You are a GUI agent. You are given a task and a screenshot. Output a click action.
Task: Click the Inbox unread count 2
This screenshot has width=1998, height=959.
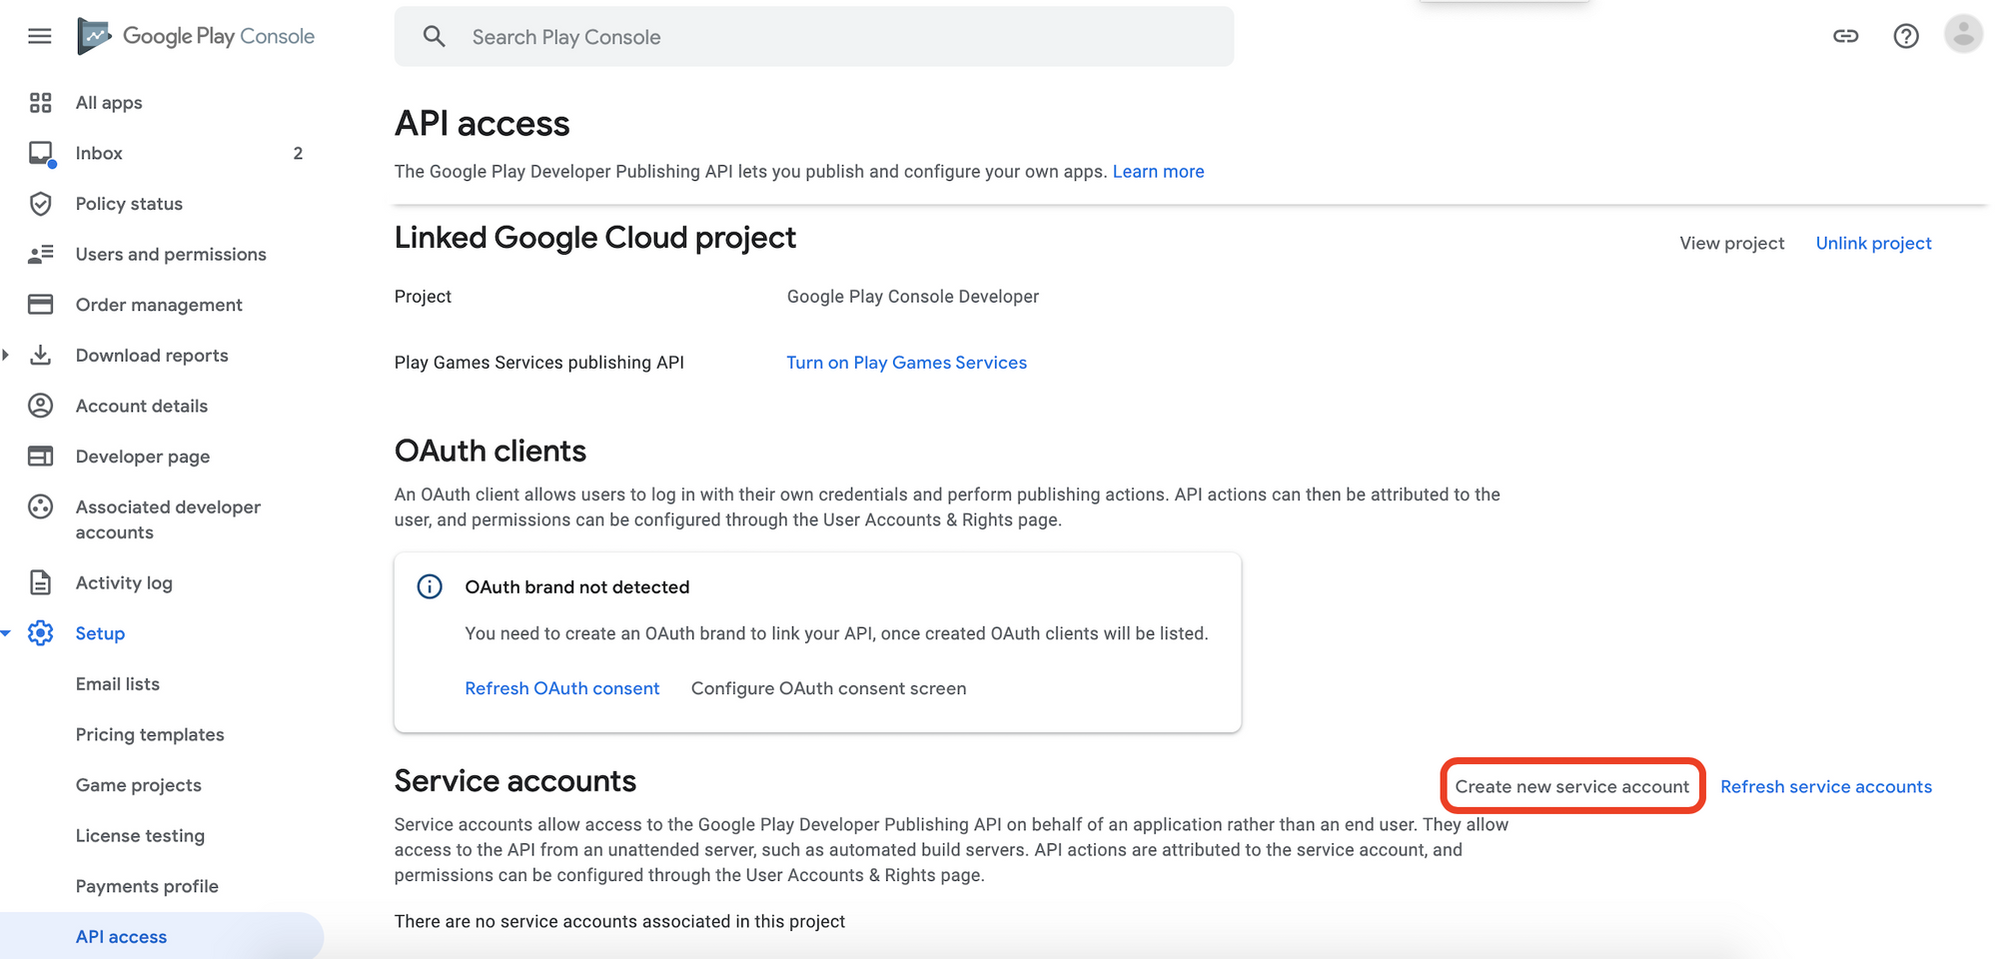coord(298,154)
